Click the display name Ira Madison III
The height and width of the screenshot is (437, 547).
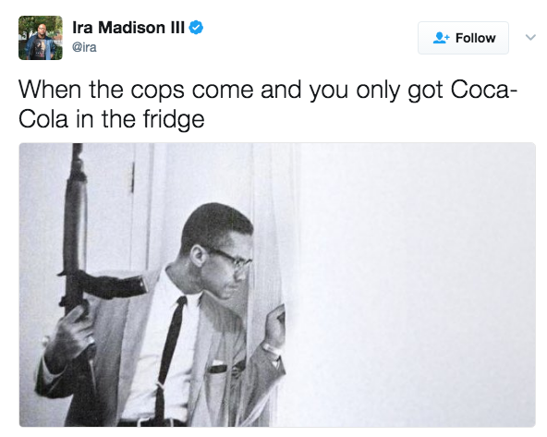[128, 28]
